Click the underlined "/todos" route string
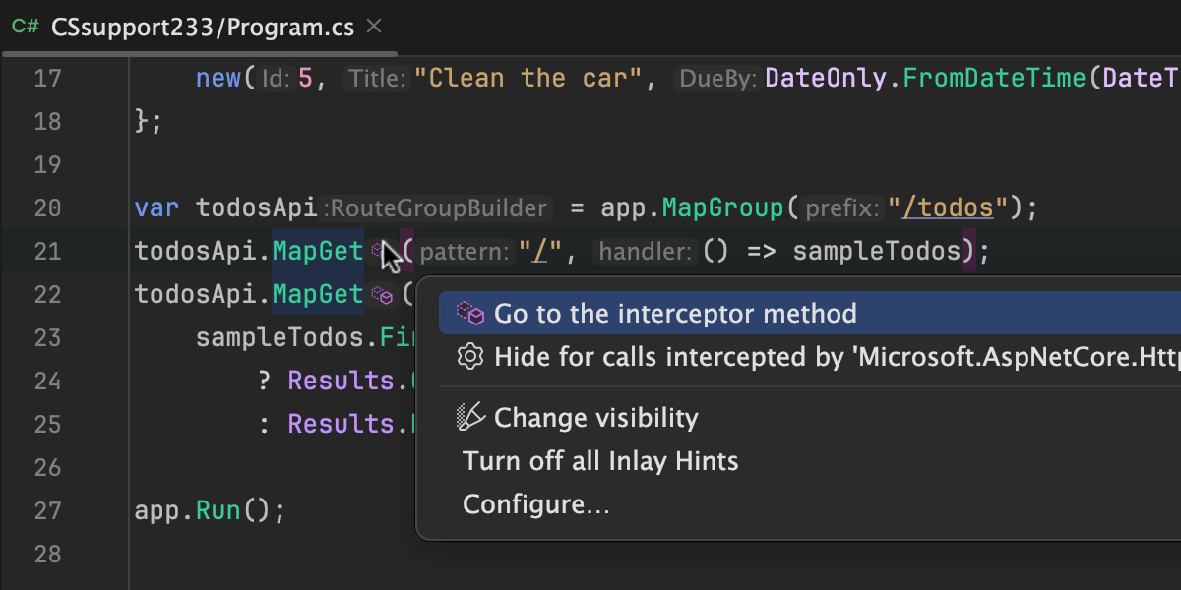This screenshot has width=1181, height=590. tap(951, 208)
